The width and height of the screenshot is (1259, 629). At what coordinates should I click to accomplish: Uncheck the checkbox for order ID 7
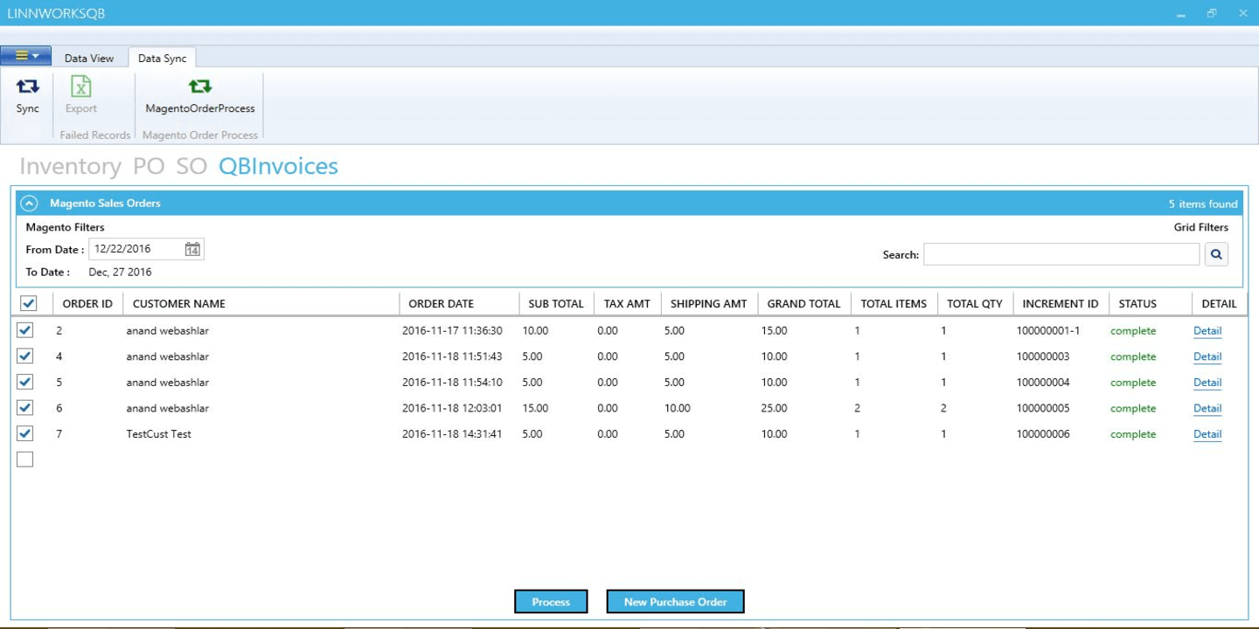click(x=25, y=433)
